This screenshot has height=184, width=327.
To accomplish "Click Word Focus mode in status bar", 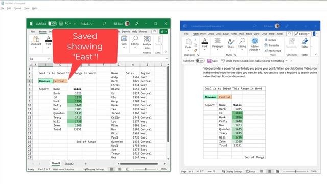I will point(250,171).
